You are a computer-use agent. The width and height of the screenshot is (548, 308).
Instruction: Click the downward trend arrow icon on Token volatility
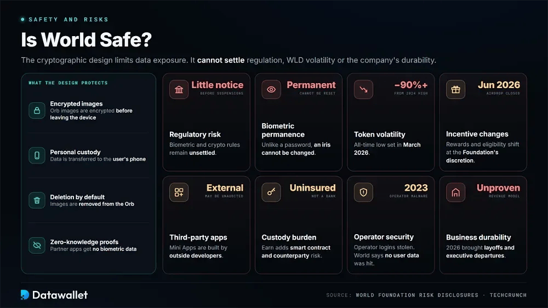click(363, 90)
